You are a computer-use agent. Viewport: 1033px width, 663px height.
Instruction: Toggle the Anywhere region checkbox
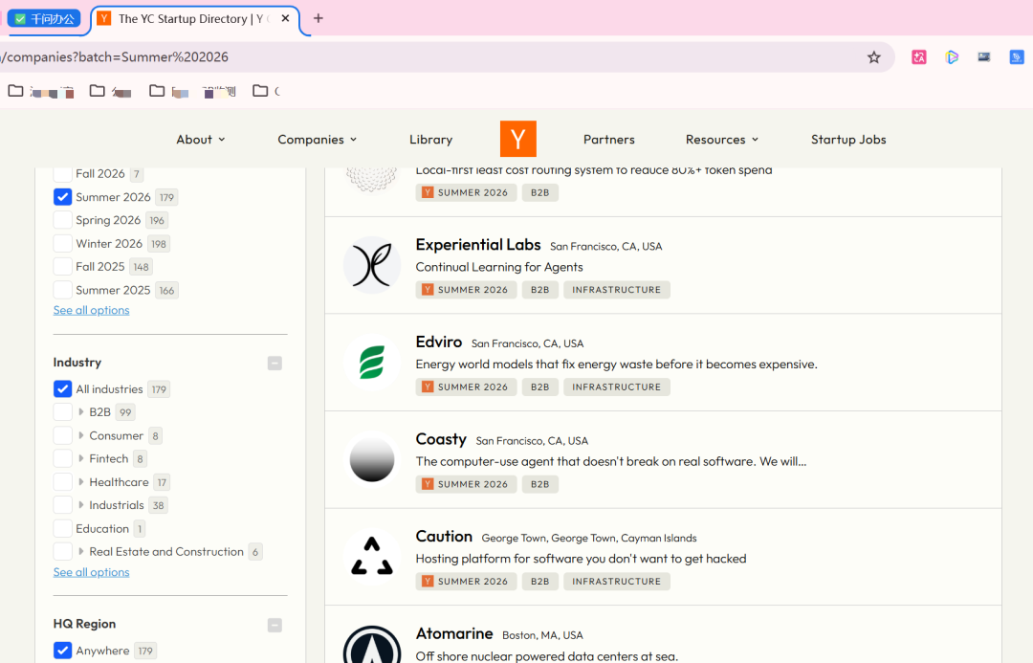(x=62, y=651)
